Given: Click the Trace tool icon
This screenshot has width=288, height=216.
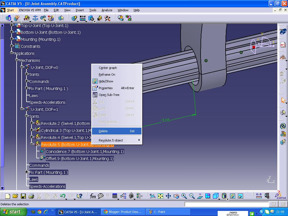Looking at the screenshot, I should coord(99,18).
